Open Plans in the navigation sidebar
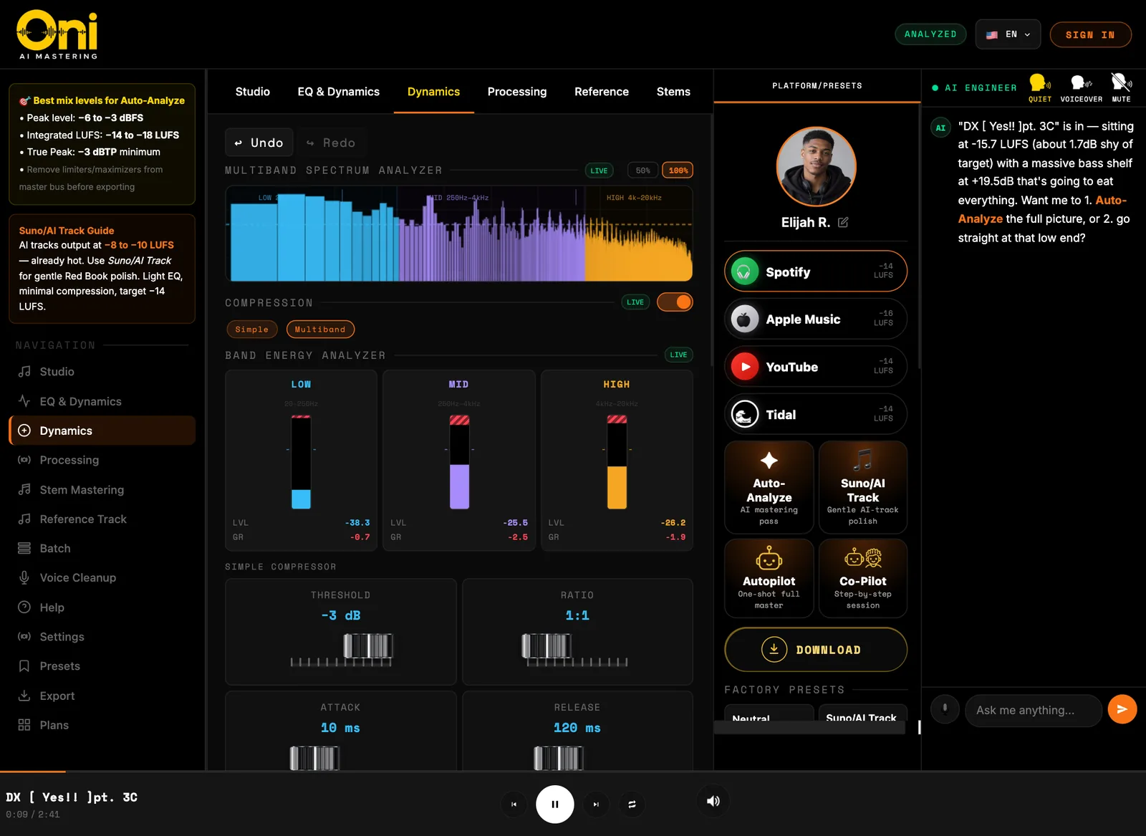This screenshot has width=1146, height=836. (102, 725)
